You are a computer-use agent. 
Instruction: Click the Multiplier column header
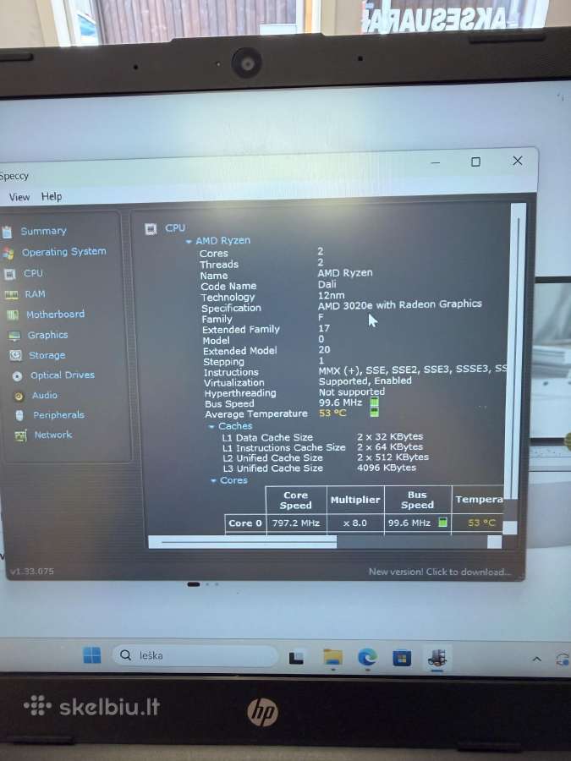(x=355, y=500)
